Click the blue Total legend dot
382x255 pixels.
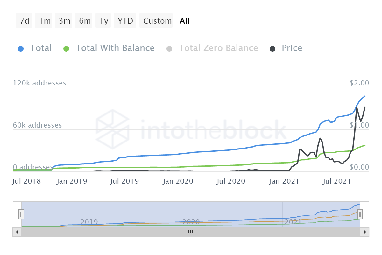[21, 49]
